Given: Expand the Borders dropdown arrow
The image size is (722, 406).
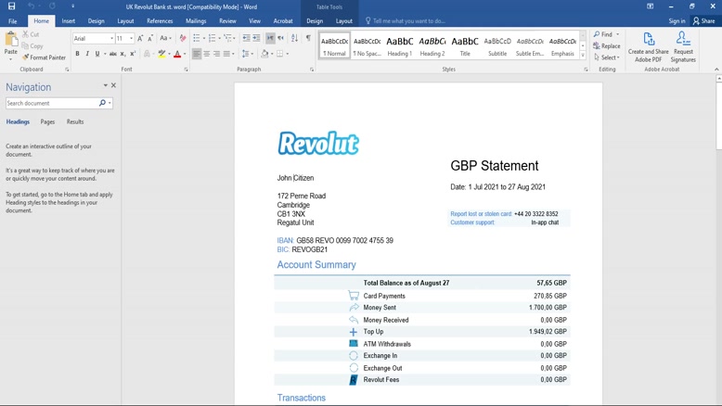Looking at the screenshot, I should (288, 54).
